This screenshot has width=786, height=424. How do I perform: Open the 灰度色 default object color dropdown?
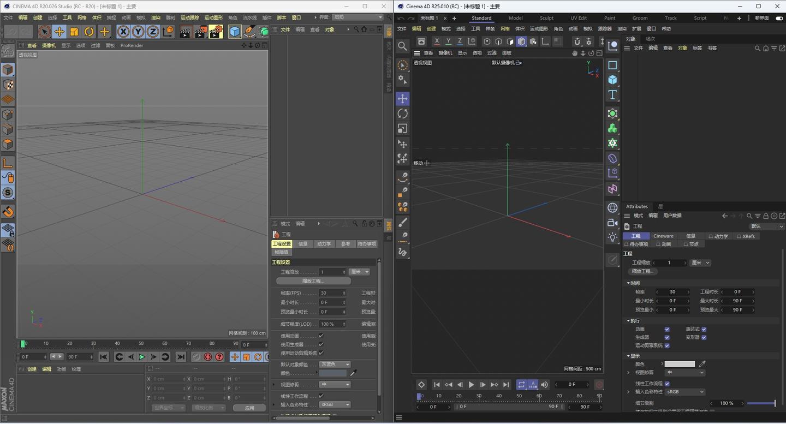click(334, 364)
